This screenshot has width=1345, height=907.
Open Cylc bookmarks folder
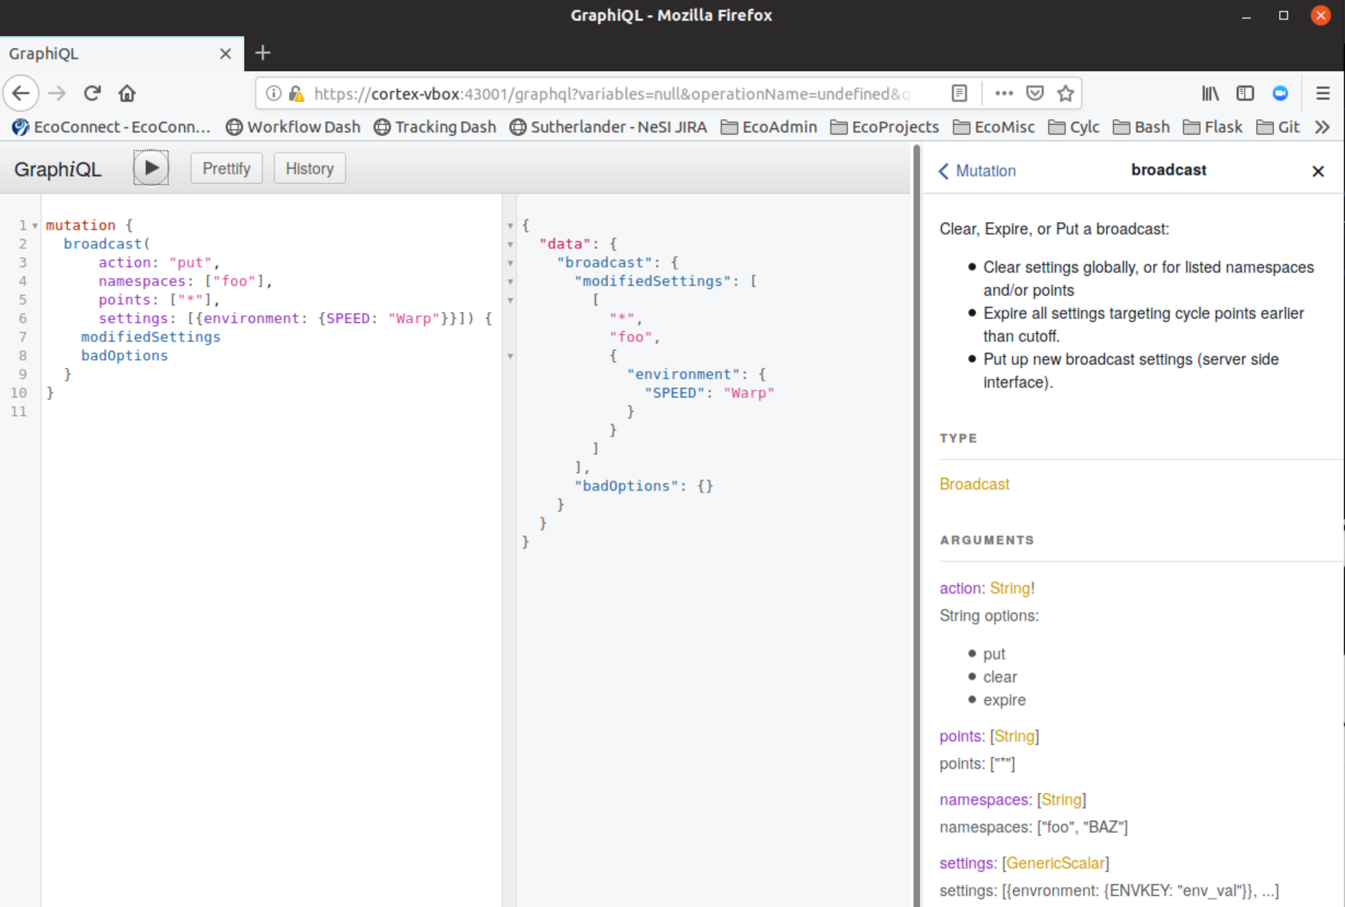click(x=1074, y=127)
